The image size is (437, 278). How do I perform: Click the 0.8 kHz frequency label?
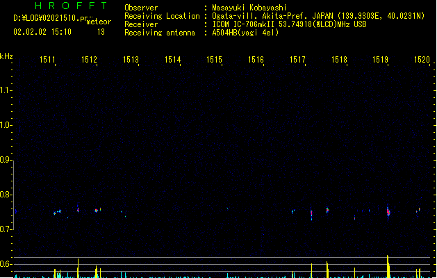pyautogui.click(x=6, y=195)
